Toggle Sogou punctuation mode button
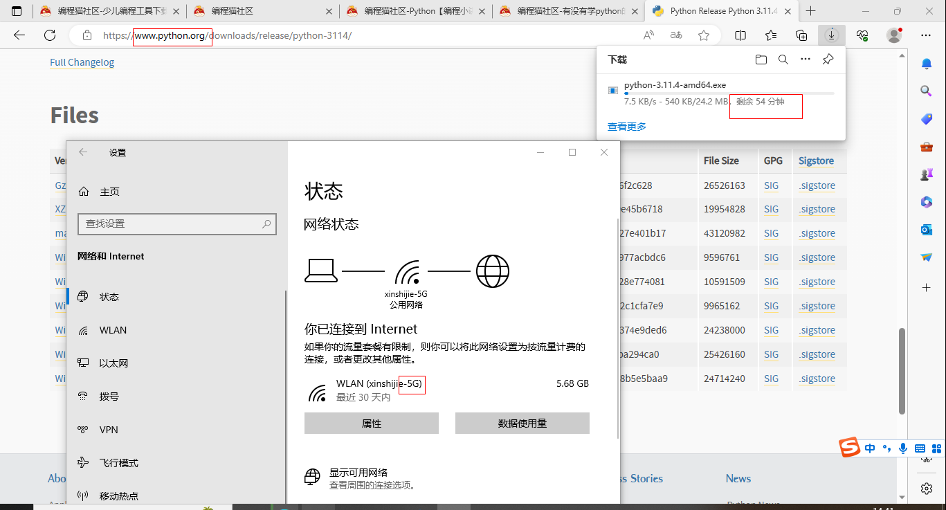 click(x=886, y=448)
